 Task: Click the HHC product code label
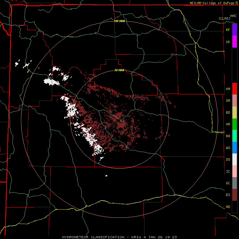(233, 16)
